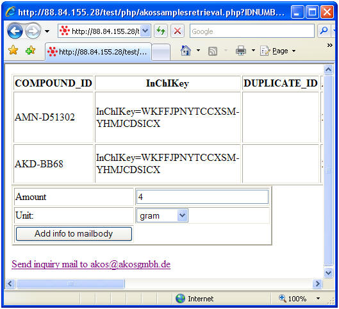The width and height of the screenshot is (339, 309).
Task: Click the green Refresh arrows icon
Action: (x=161, y=31)
